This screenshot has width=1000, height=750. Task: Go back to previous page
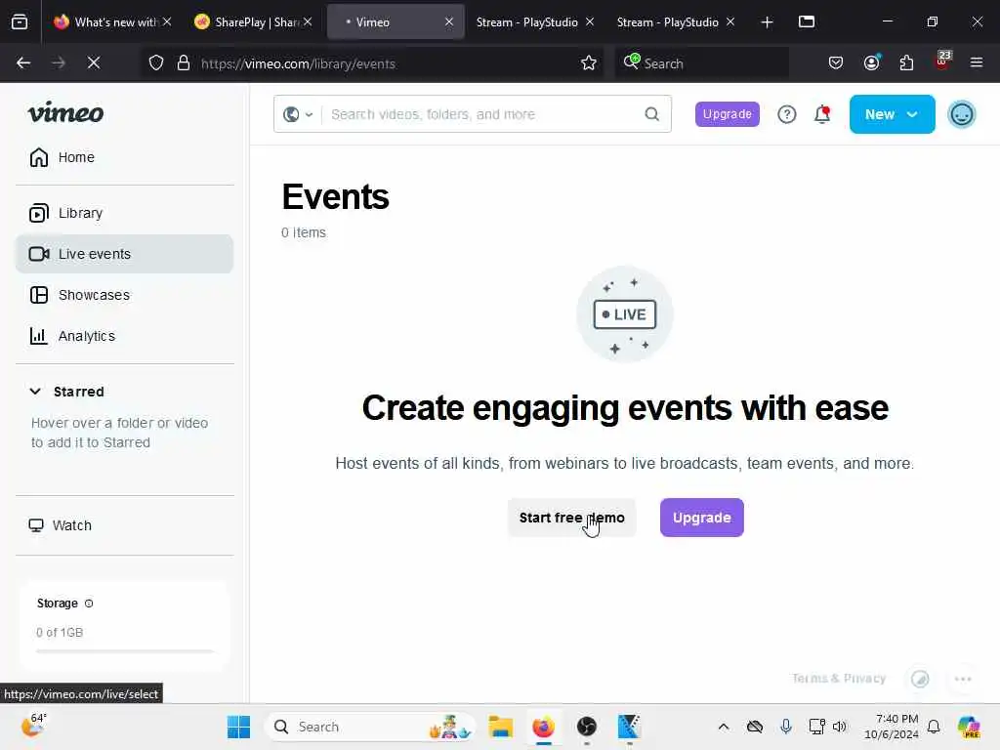tap(23, 62)
